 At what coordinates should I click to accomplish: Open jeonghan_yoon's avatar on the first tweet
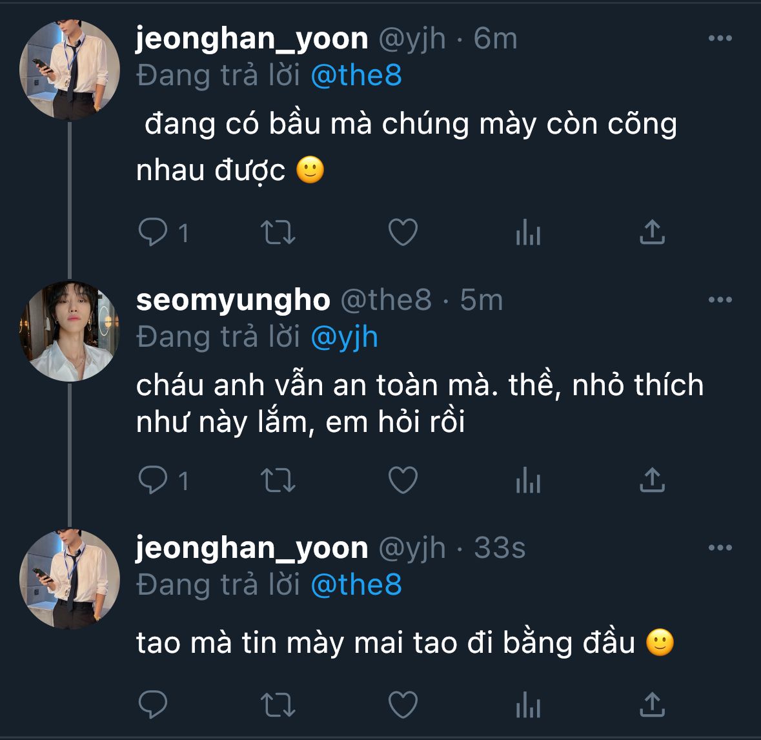coord(69,70)
